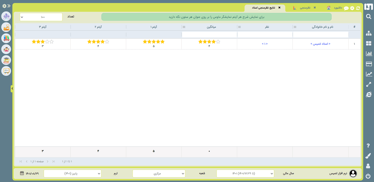Toggle fullscreen with the expand arrows icon

(x=369, y=84)
